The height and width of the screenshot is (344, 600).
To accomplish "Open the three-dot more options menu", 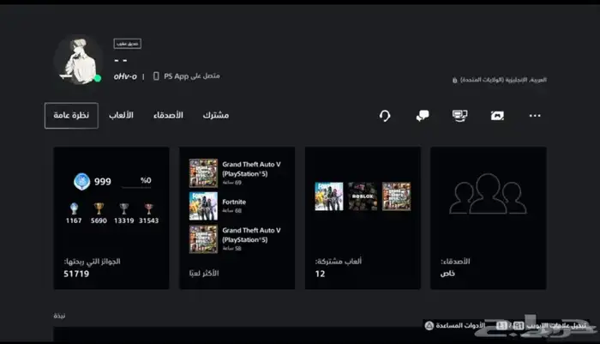I will point(535,116).
